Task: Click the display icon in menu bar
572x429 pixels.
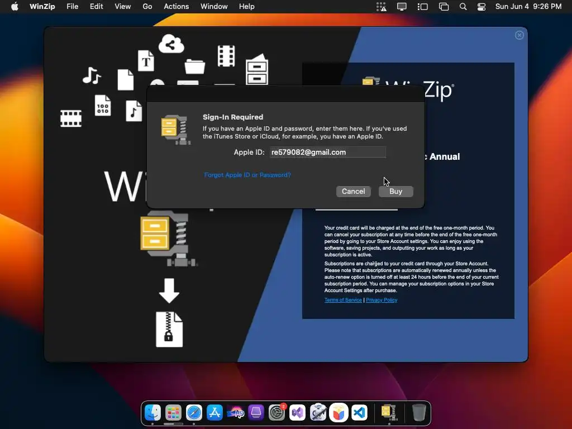Action: [402, 7]
